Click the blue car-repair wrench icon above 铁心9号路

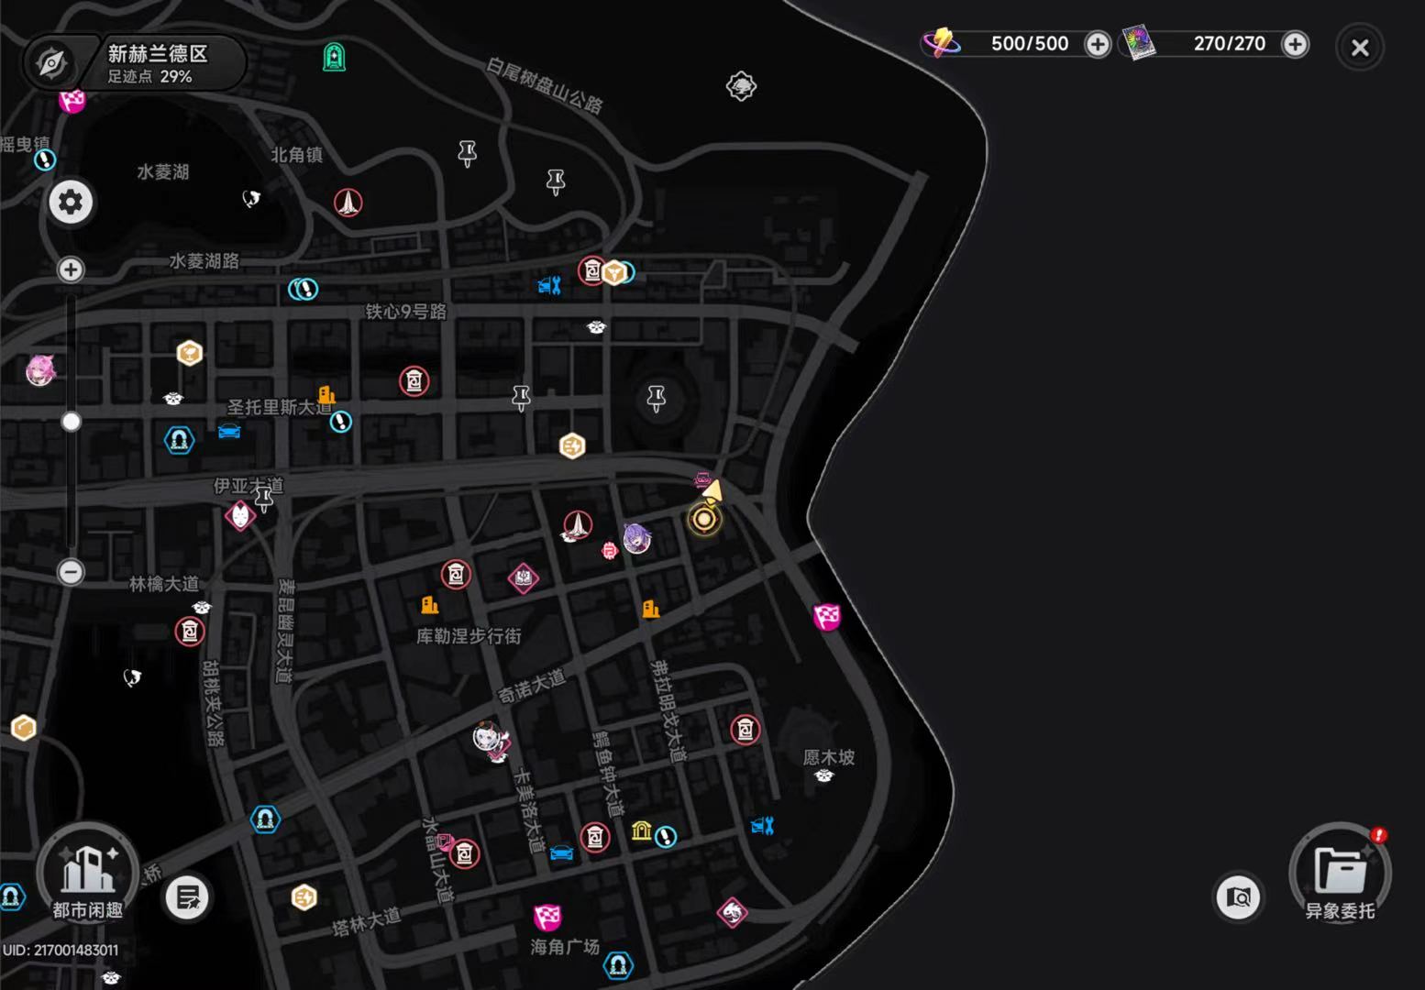click(x=549, y=286)
